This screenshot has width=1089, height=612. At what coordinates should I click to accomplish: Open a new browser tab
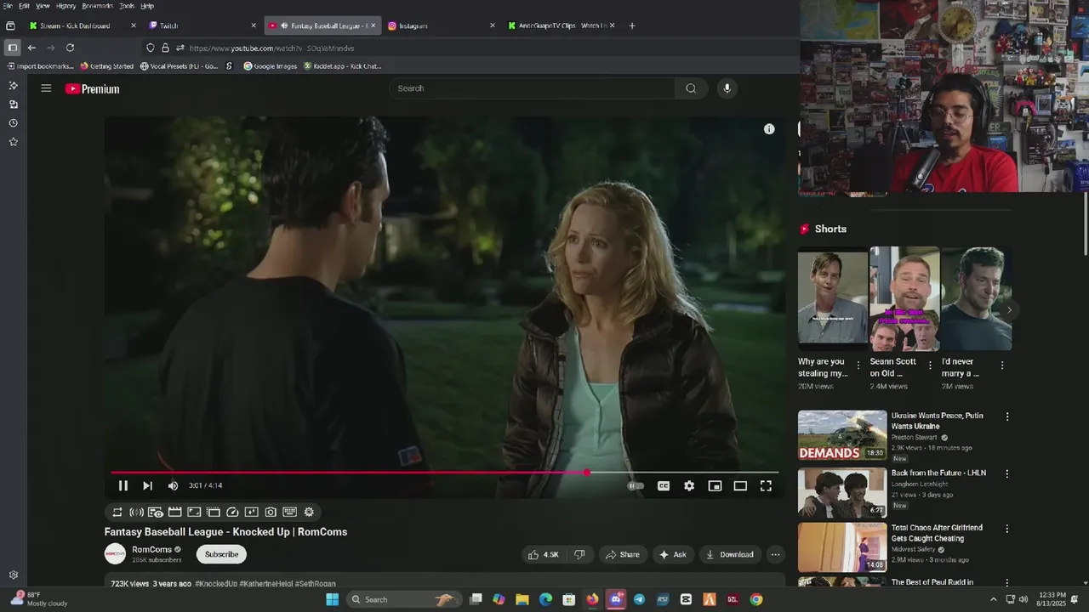click(x=631, y=25)
